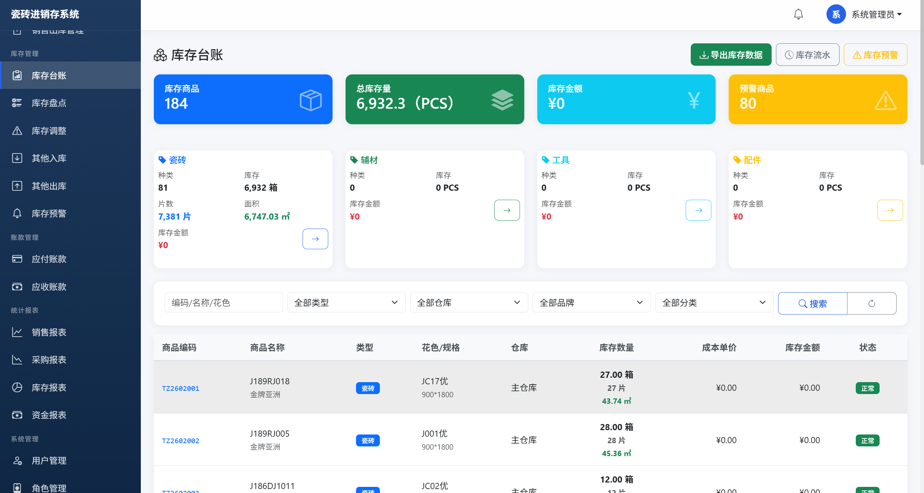Click the 角色管理 badge icon
Image resolution: width=924 pixels, height=493 pixels.
pos(17,488)
